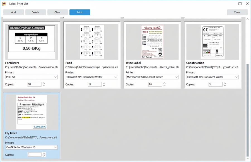Click the My label title

point(11,133)
